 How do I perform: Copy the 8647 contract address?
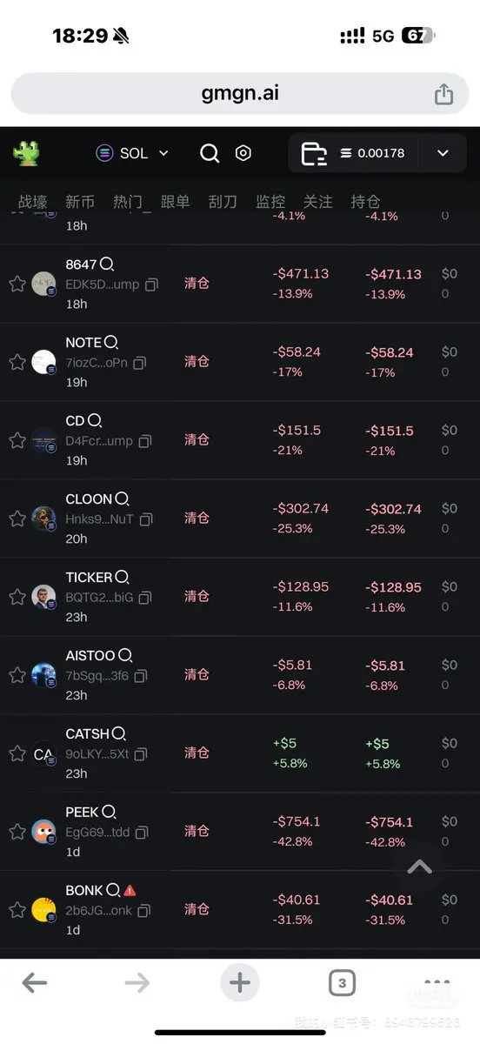[152, 284]
